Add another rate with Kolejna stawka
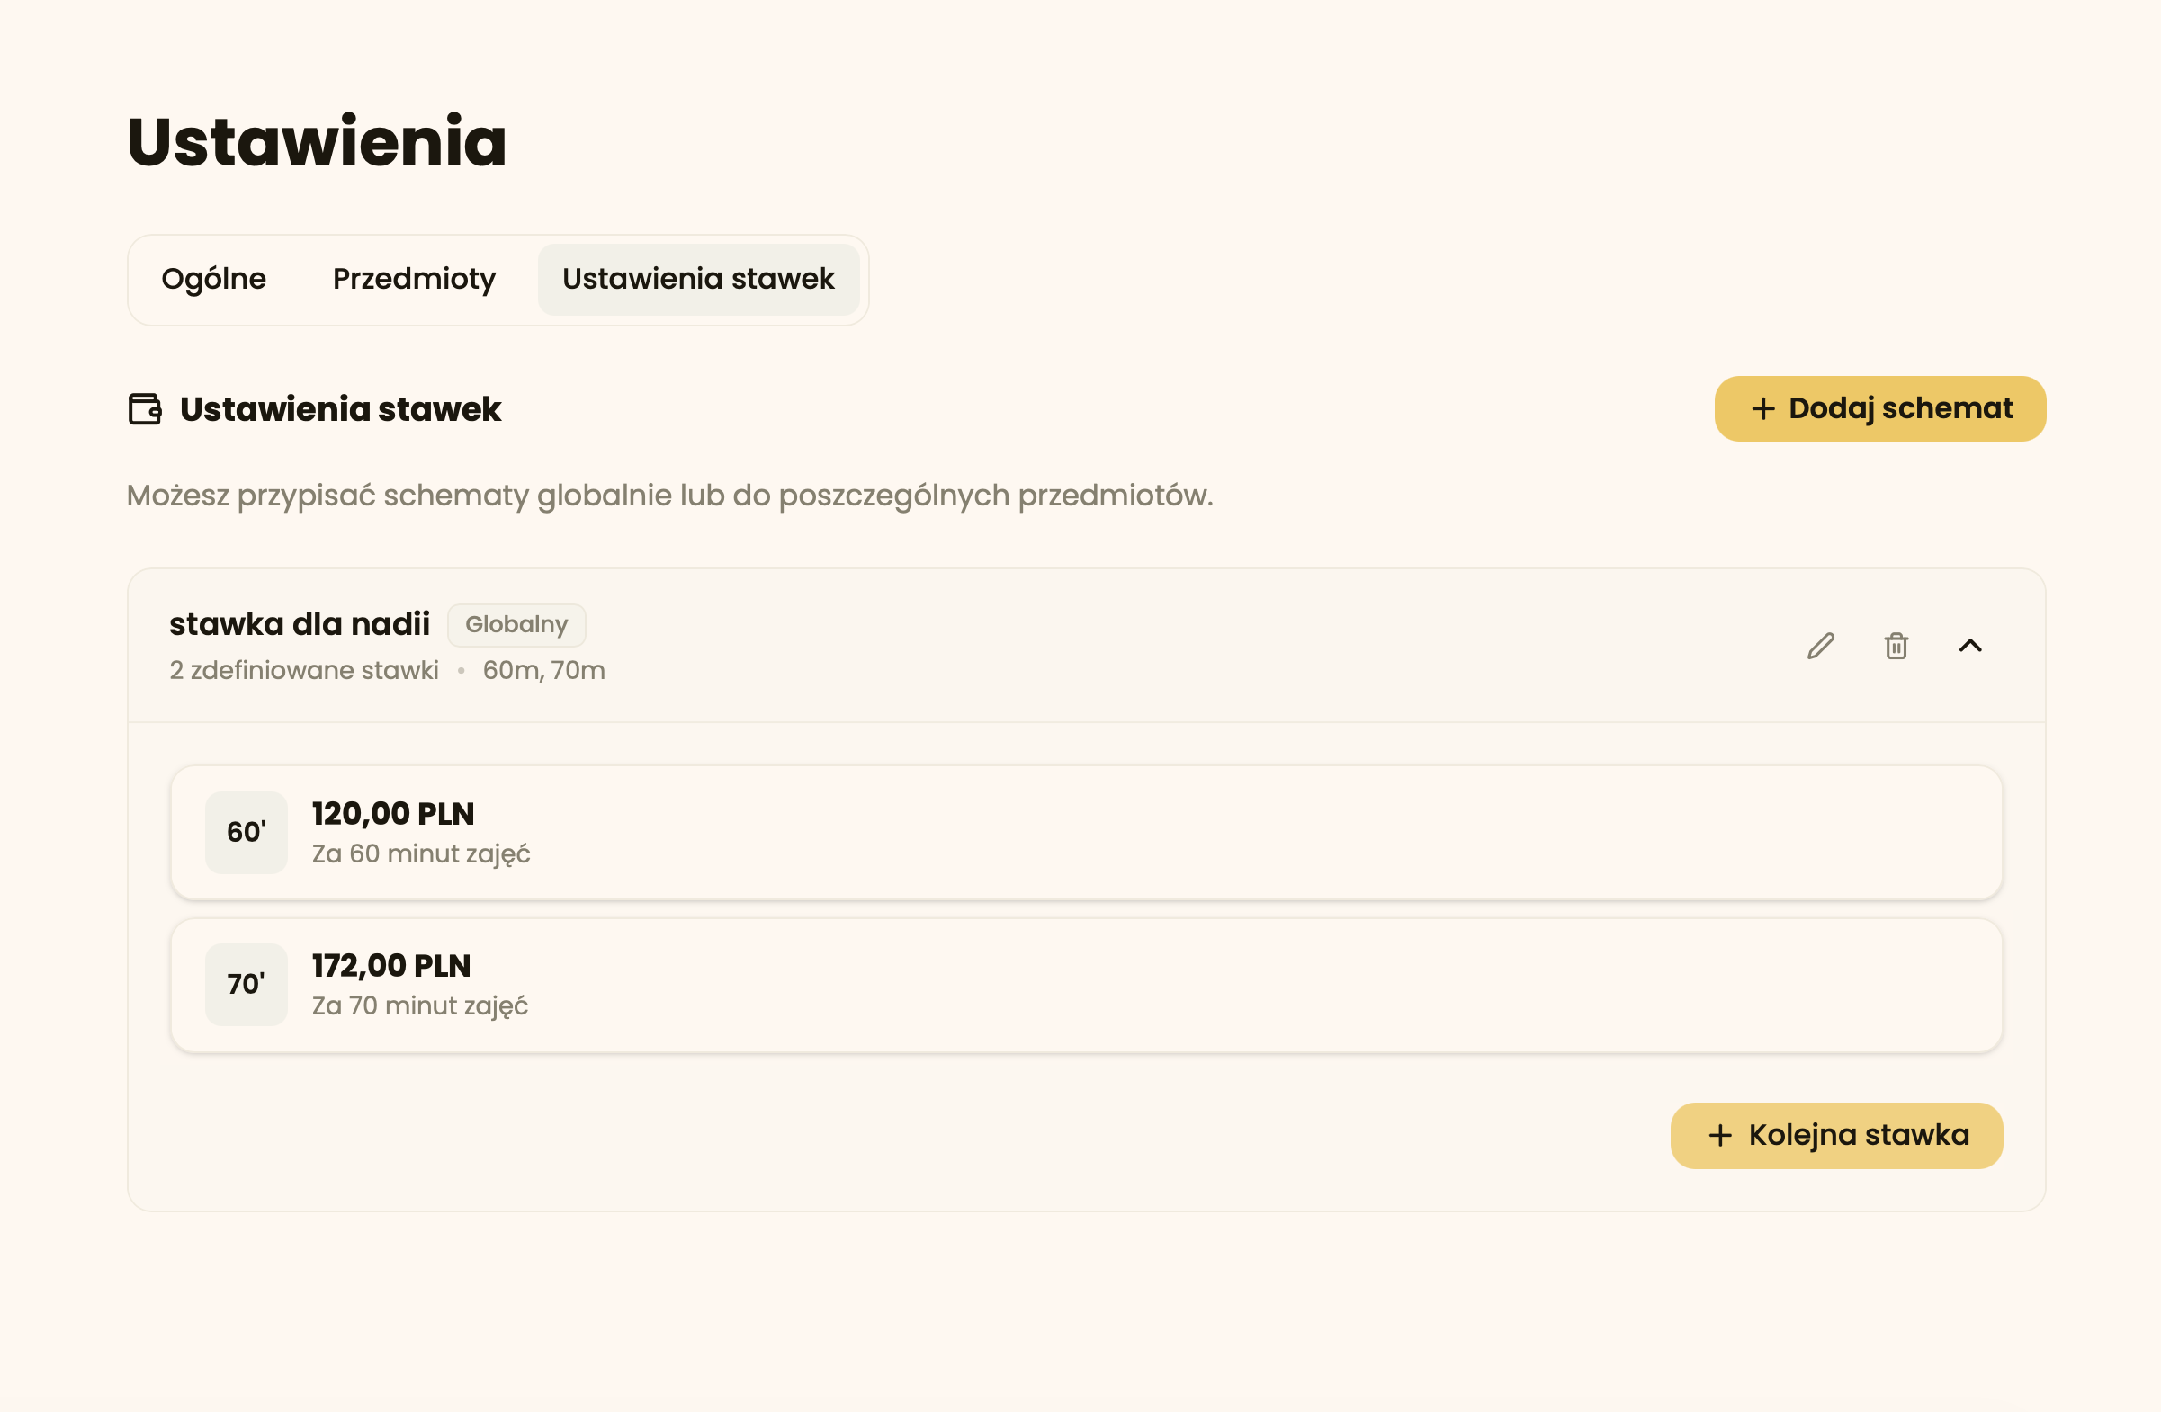Viewport: 2161px width, 1412px height. 1836,1135
